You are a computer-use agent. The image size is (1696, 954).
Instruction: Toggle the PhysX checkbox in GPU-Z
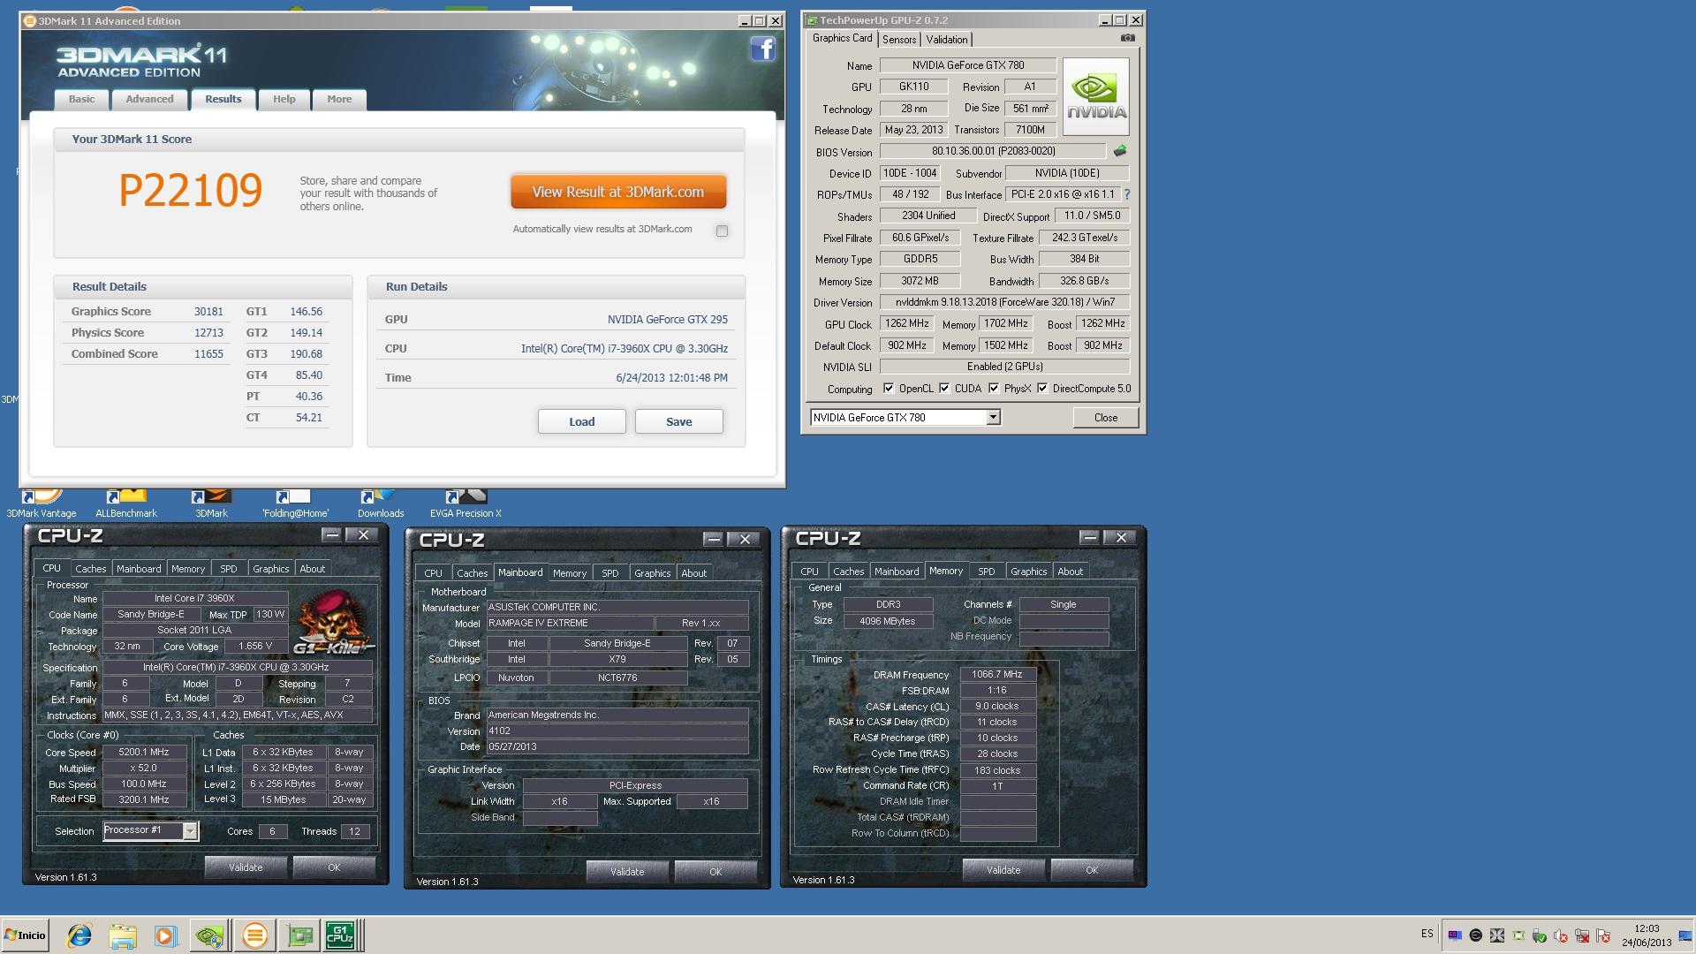pyautogui.click(x=994, y=388)
